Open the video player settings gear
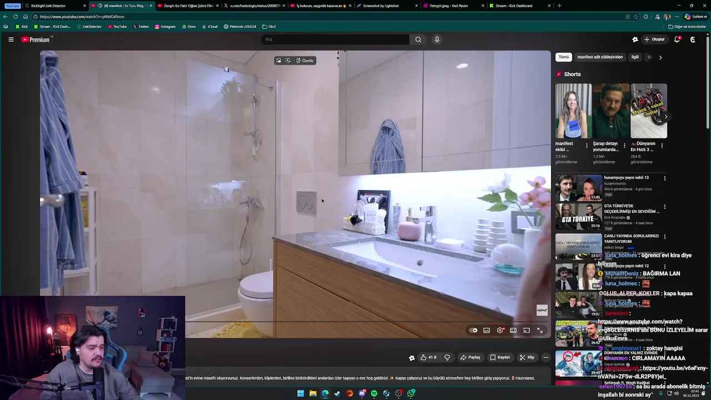711x400 pixels. [x=500, y=330]
